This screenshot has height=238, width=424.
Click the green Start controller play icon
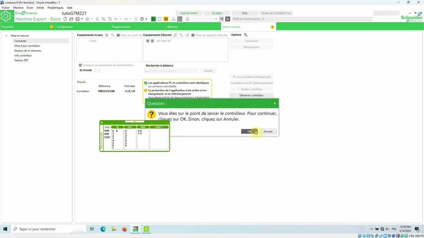coord(153,19)
